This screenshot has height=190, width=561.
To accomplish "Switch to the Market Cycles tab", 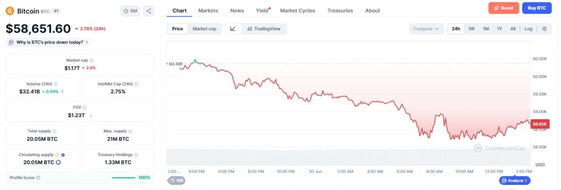I will point(297,10).
